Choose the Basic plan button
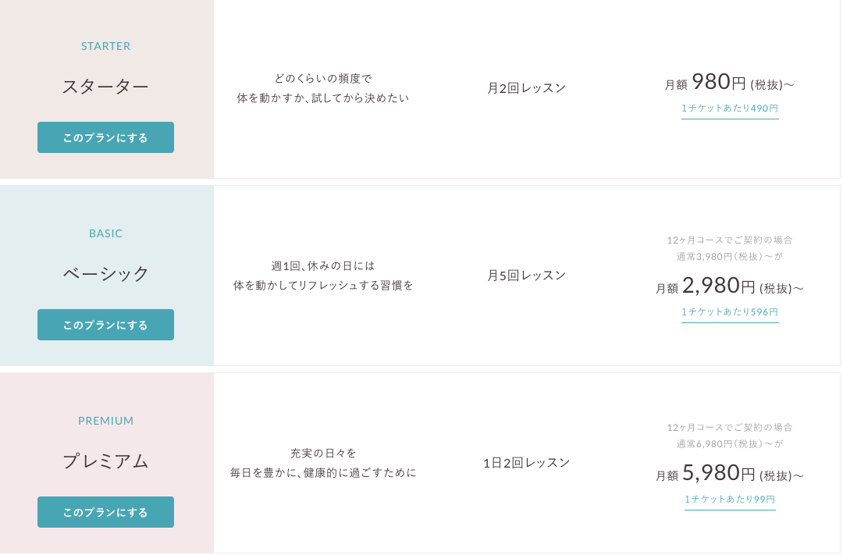Image resolution: width=843 pixels, height=555 pixels. [x=105, y=325]
